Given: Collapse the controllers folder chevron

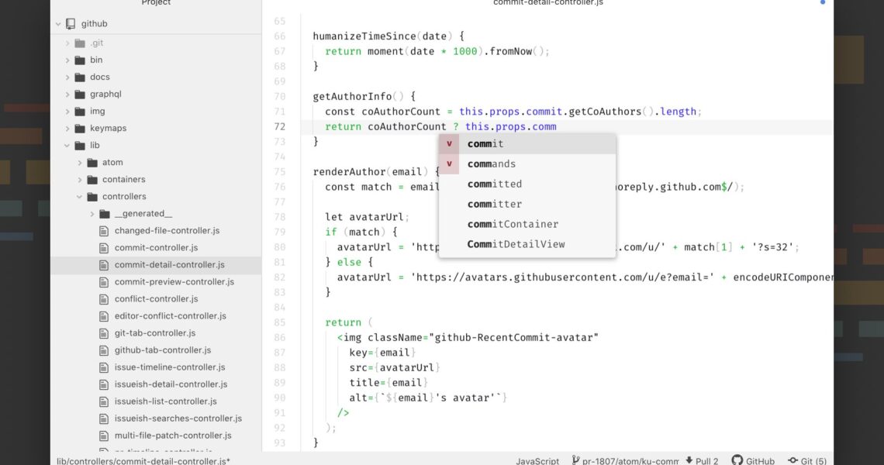Looking at the screenshot, I should coord(80,197).
